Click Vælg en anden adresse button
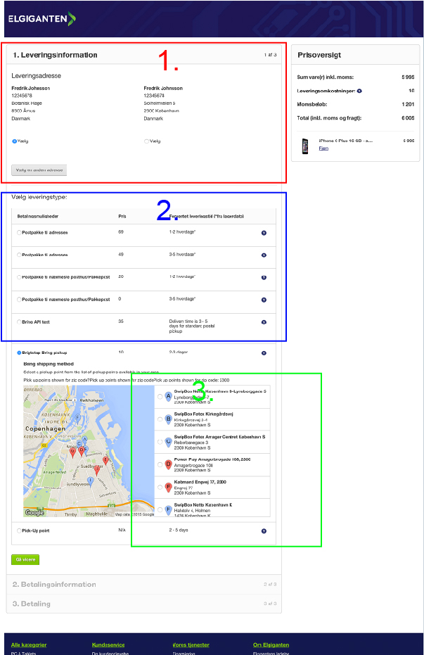Screen dimensions: 424x655 39,170
